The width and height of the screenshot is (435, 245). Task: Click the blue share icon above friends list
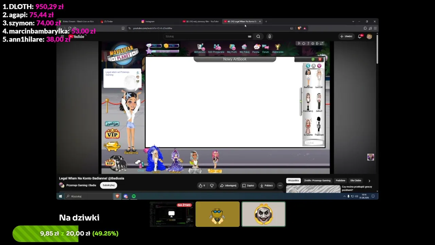(308, 66)
